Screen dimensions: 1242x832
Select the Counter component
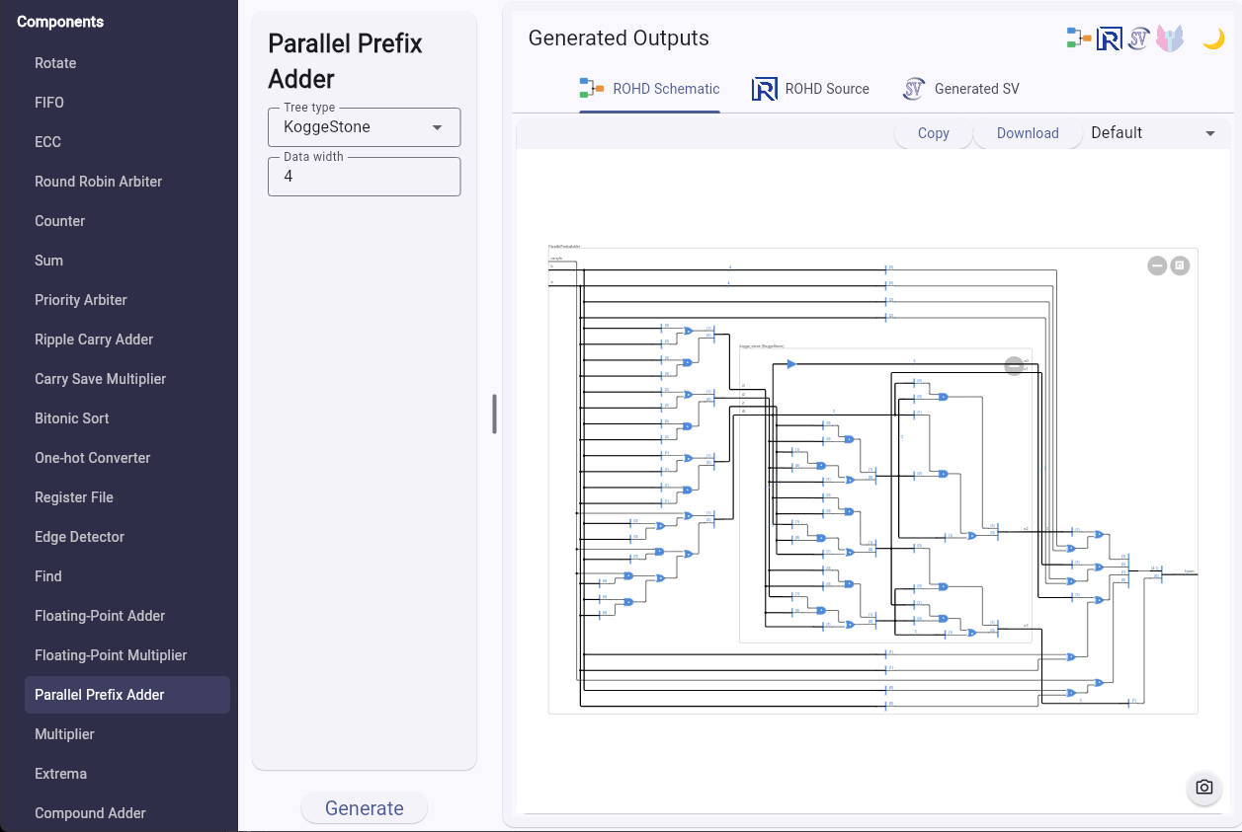coord(127,221)
